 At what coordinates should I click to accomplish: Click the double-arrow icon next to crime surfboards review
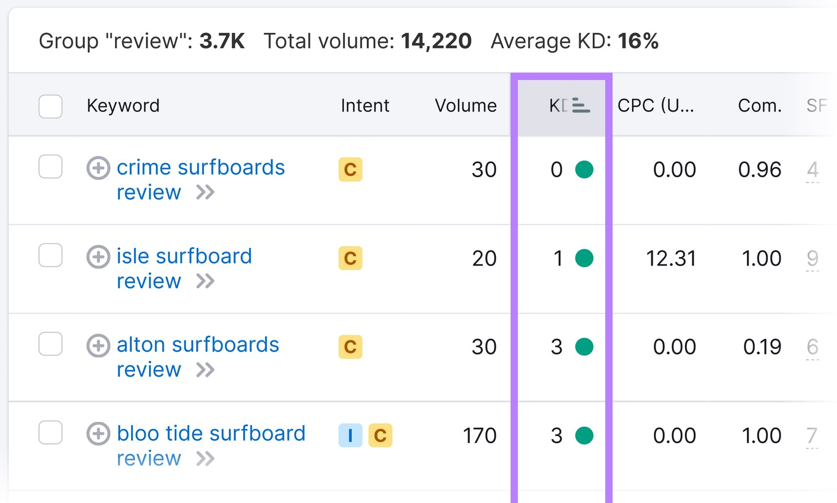206,192
